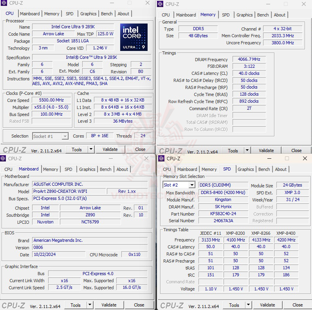Image resolution: width=312 pixels, height=310 pixels.
Task: Click the DRAM Manuf. value 'SK Hynix'
Action: click(x=223, y=207)
